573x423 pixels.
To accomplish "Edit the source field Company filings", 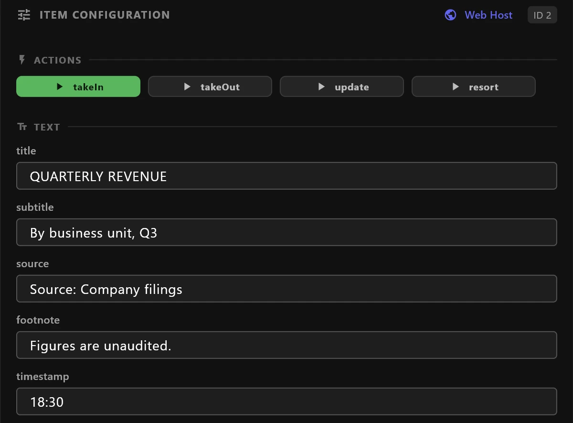I will point(286,289).
